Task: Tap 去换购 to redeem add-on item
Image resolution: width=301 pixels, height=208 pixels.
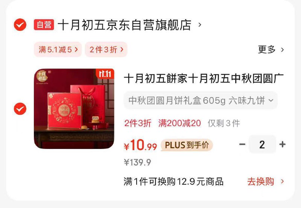Action: [x=261, y=182]
